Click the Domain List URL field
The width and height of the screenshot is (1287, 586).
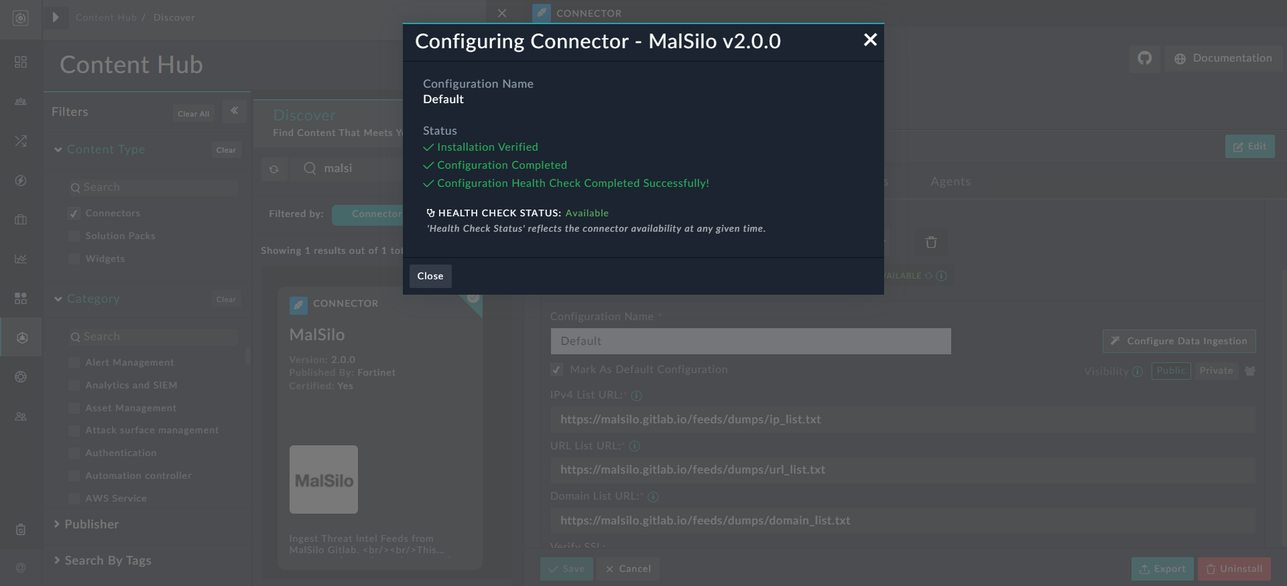[903, 520]
